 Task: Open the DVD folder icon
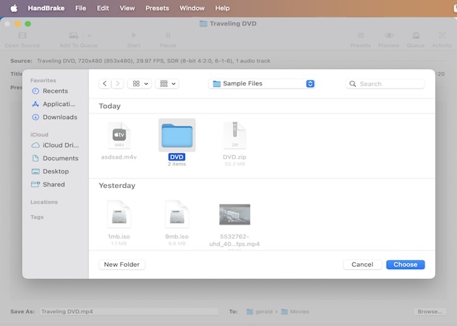point(177,136)
